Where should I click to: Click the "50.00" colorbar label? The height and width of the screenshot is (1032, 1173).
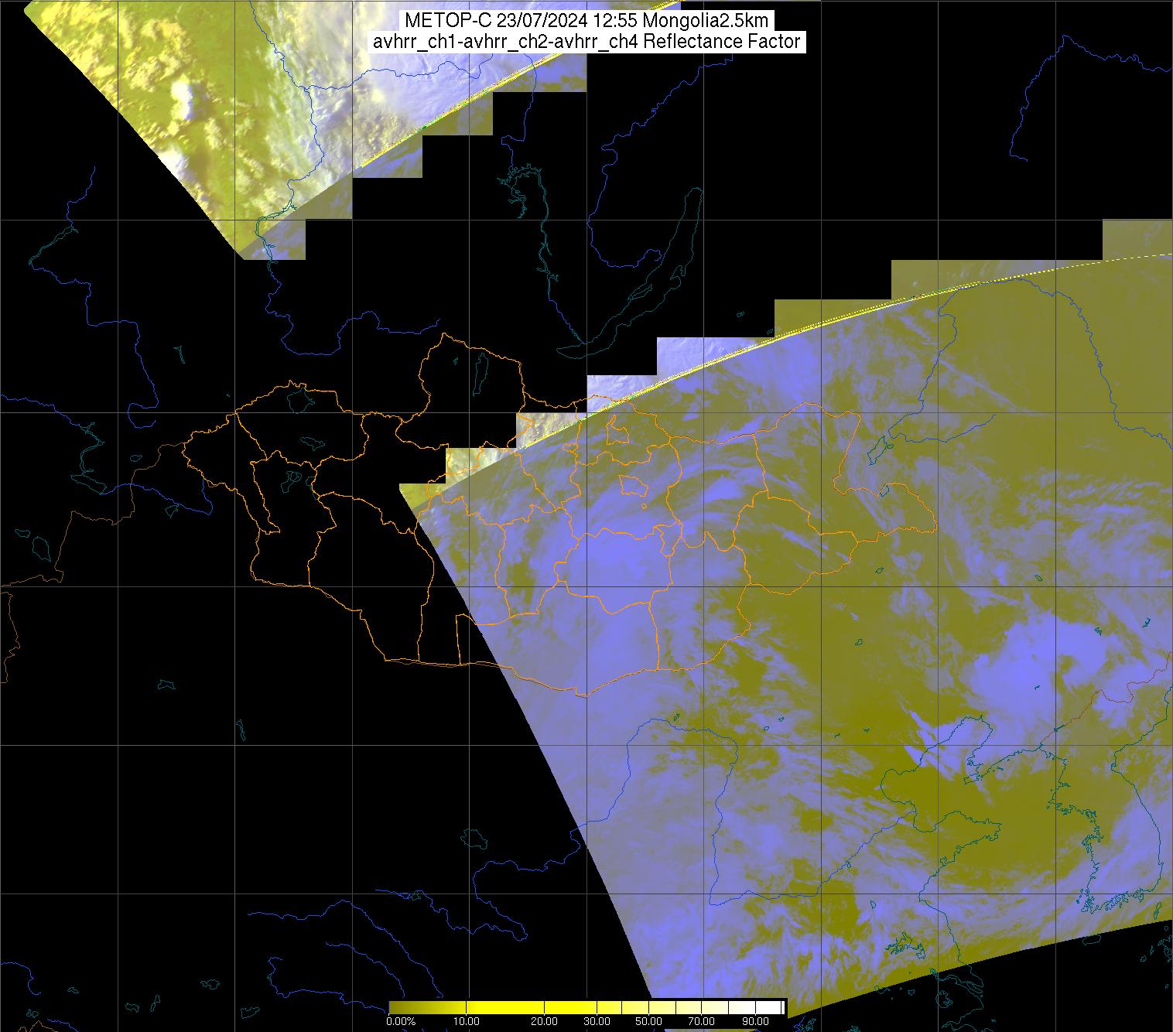pos(648,1021)
